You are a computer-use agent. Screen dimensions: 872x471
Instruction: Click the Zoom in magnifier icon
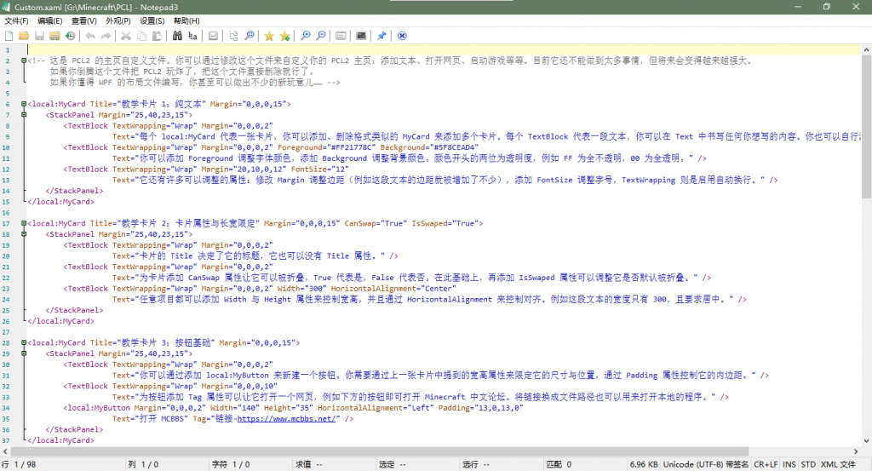pos(306,36)
